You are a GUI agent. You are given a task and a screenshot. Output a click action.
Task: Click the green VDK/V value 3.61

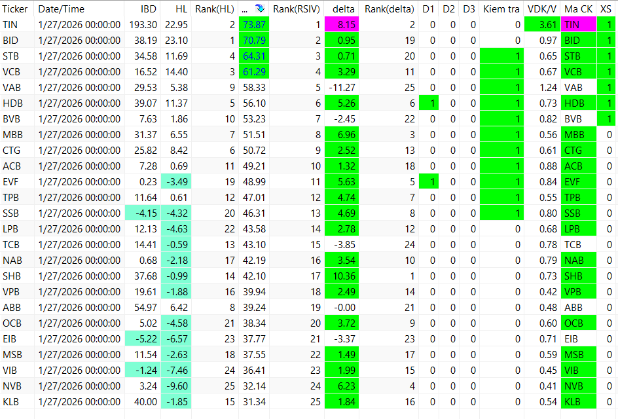pyautogui.click(x=542, y=25)
